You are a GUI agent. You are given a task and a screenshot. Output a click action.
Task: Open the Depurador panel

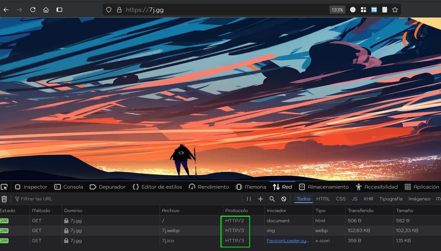click(108, 187)
